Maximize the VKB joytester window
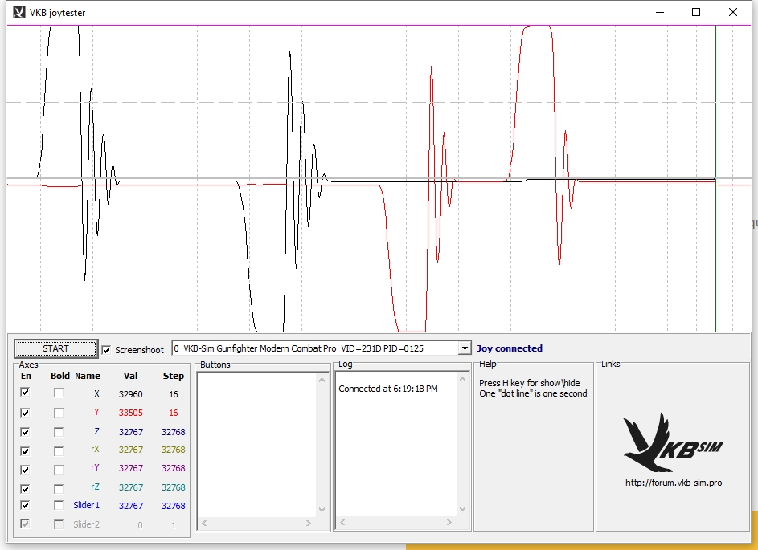Viewport: 758px width, 550px height. tap(696, 12)
